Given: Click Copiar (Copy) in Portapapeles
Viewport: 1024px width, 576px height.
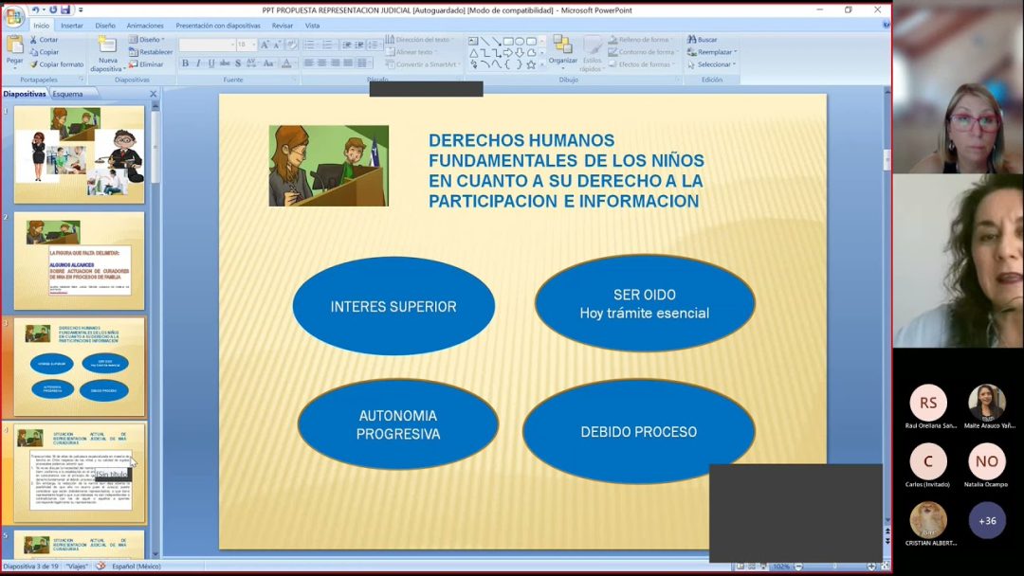Looking at the screenshot, I should [44, 52].
